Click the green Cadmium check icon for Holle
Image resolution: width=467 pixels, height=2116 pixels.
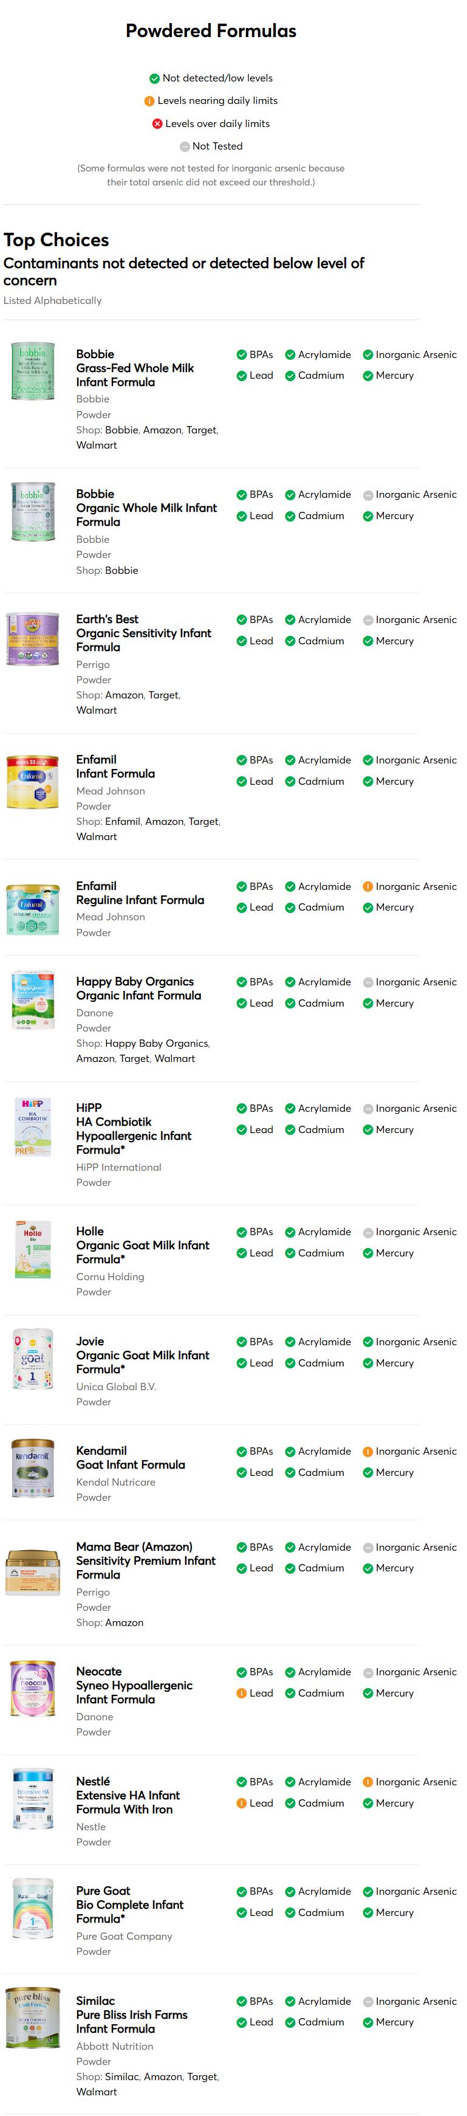[x=290, y=1253]
